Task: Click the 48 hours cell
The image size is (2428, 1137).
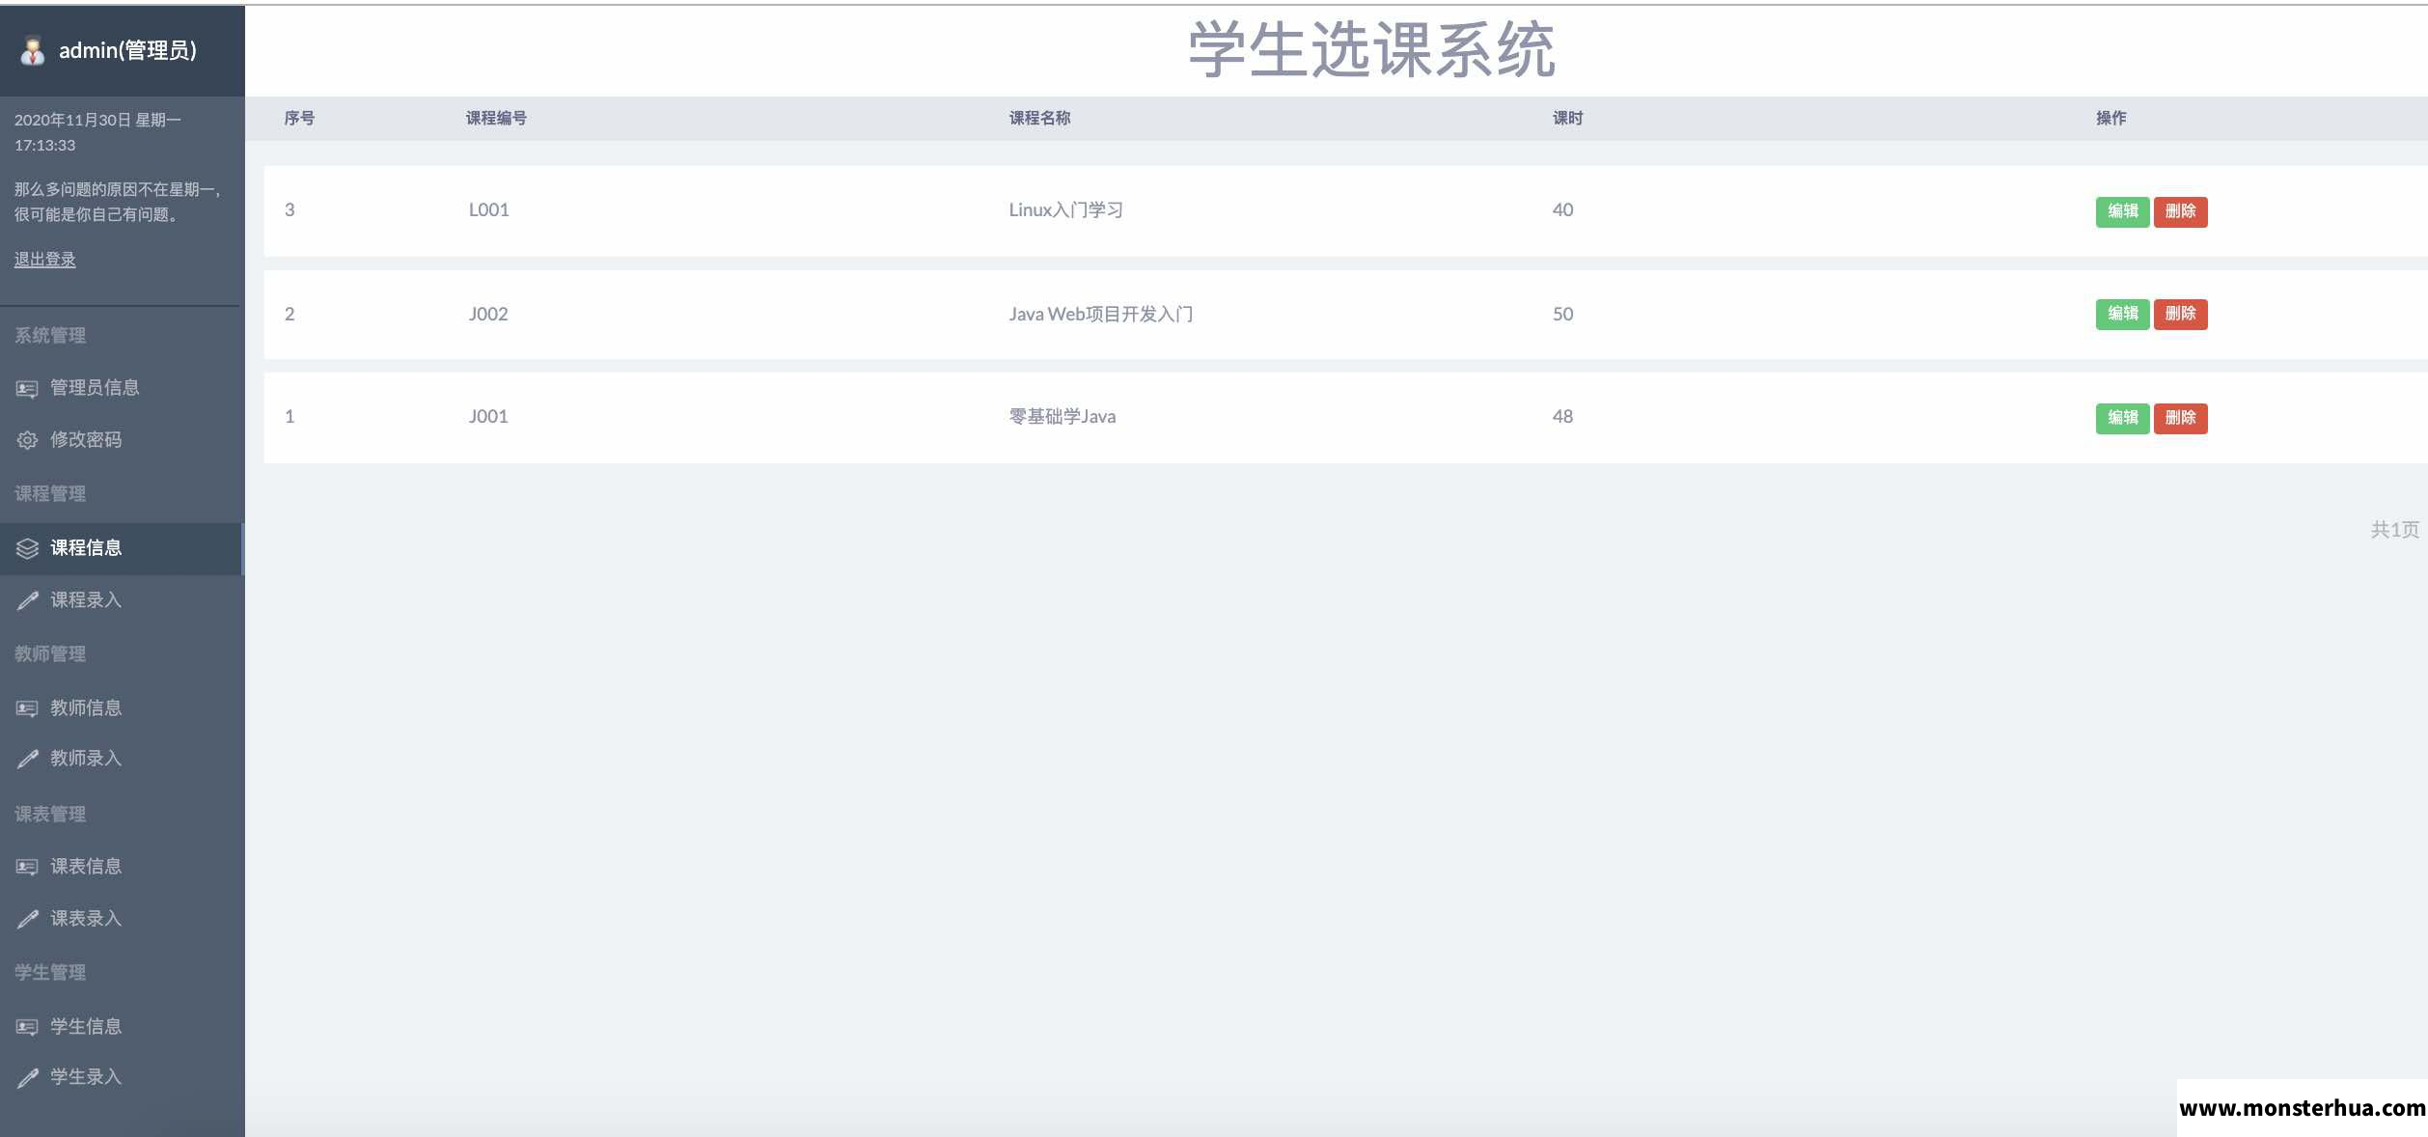Action: coord(1562,416)
